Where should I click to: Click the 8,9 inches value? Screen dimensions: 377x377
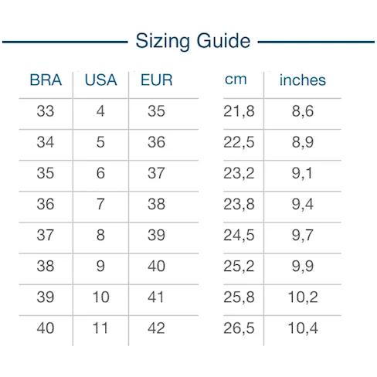click(303, 142)
